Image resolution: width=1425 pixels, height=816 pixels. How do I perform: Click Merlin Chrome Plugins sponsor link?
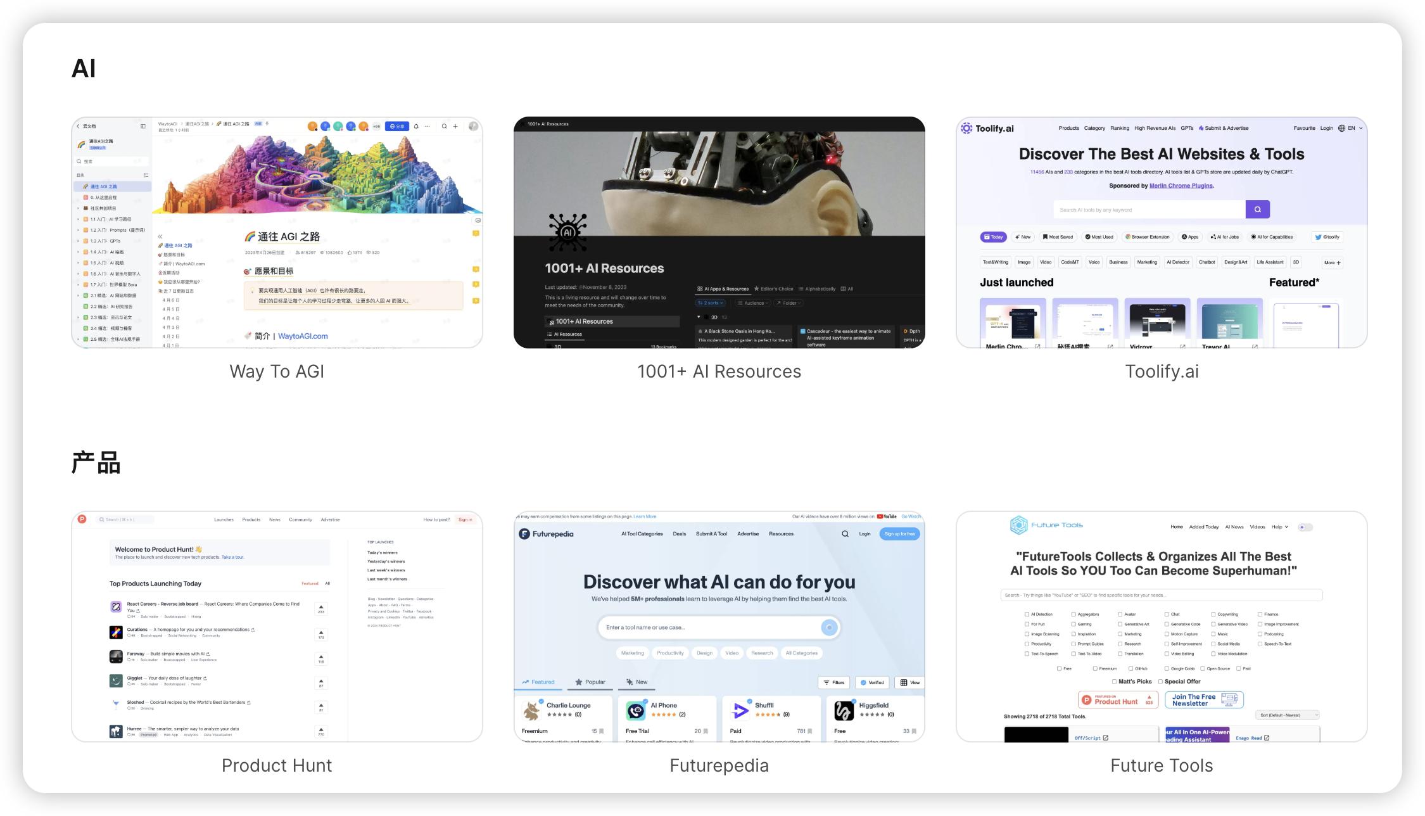point(1181,186)
